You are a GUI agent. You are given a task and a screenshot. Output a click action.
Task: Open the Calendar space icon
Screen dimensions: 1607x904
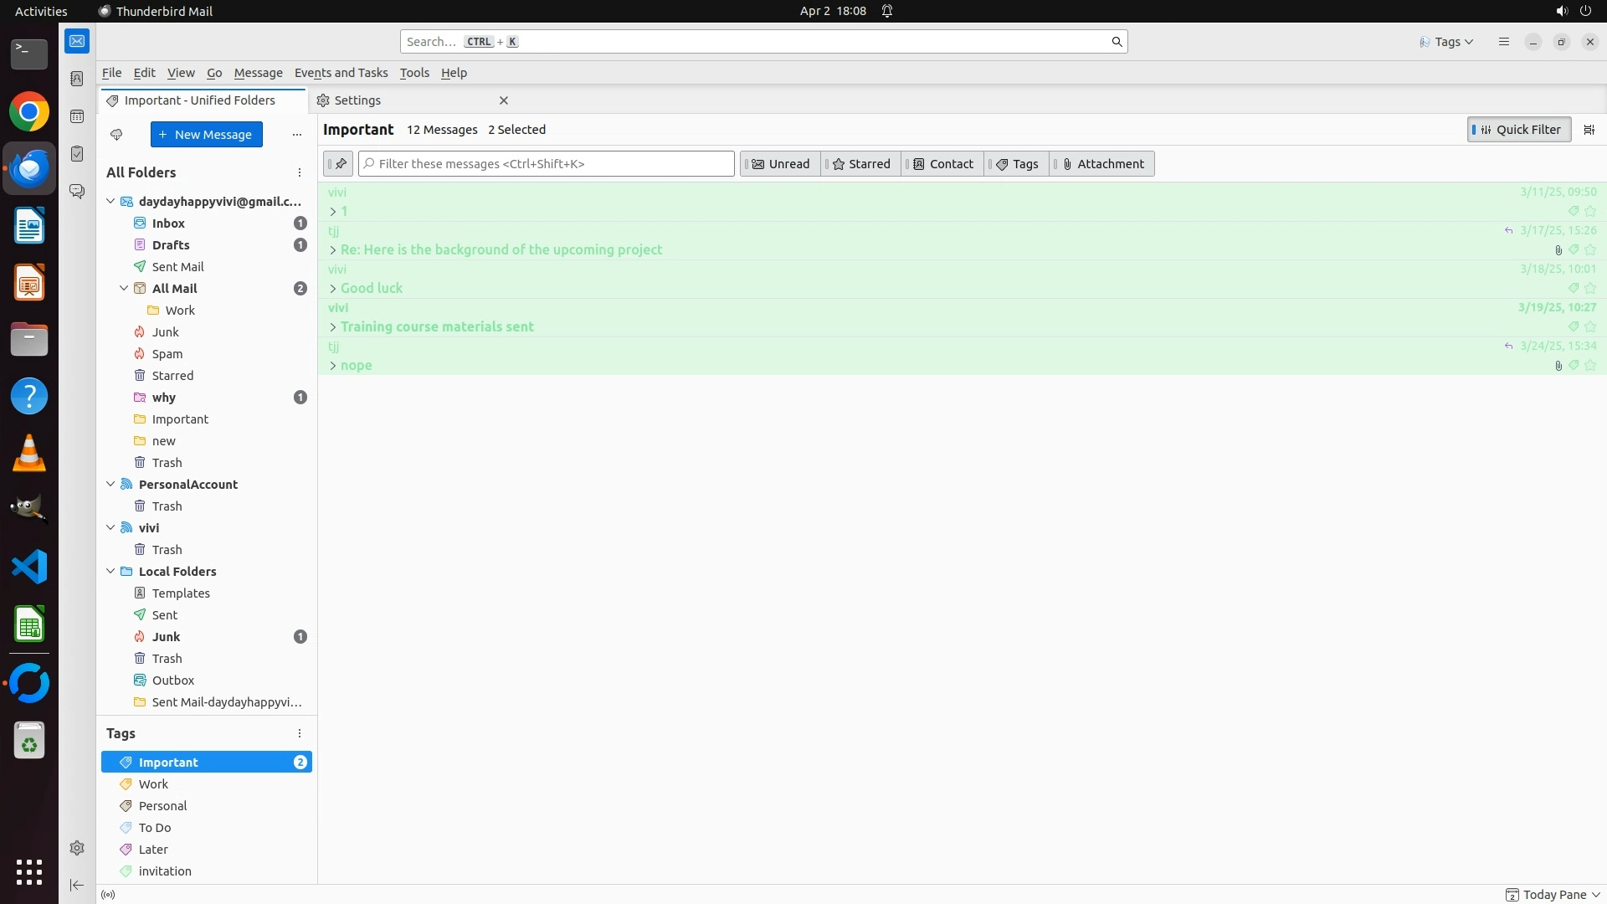(x=77, y=116)
